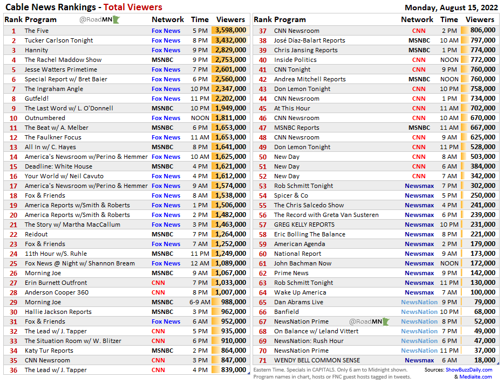Click the CNN label on Anderson Cooper 360 row

click(x=158, y=292)
